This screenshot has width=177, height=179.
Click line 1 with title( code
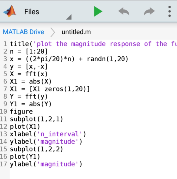pos(93,44)
